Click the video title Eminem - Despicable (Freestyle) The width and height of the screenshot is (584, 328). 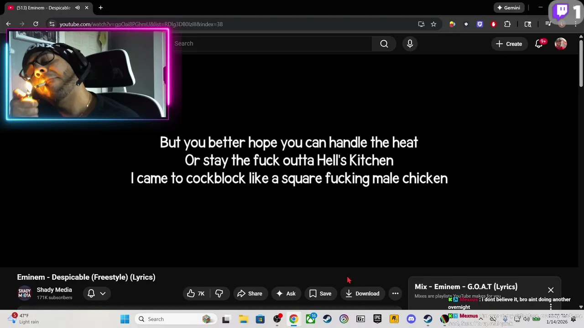(86, 277)
